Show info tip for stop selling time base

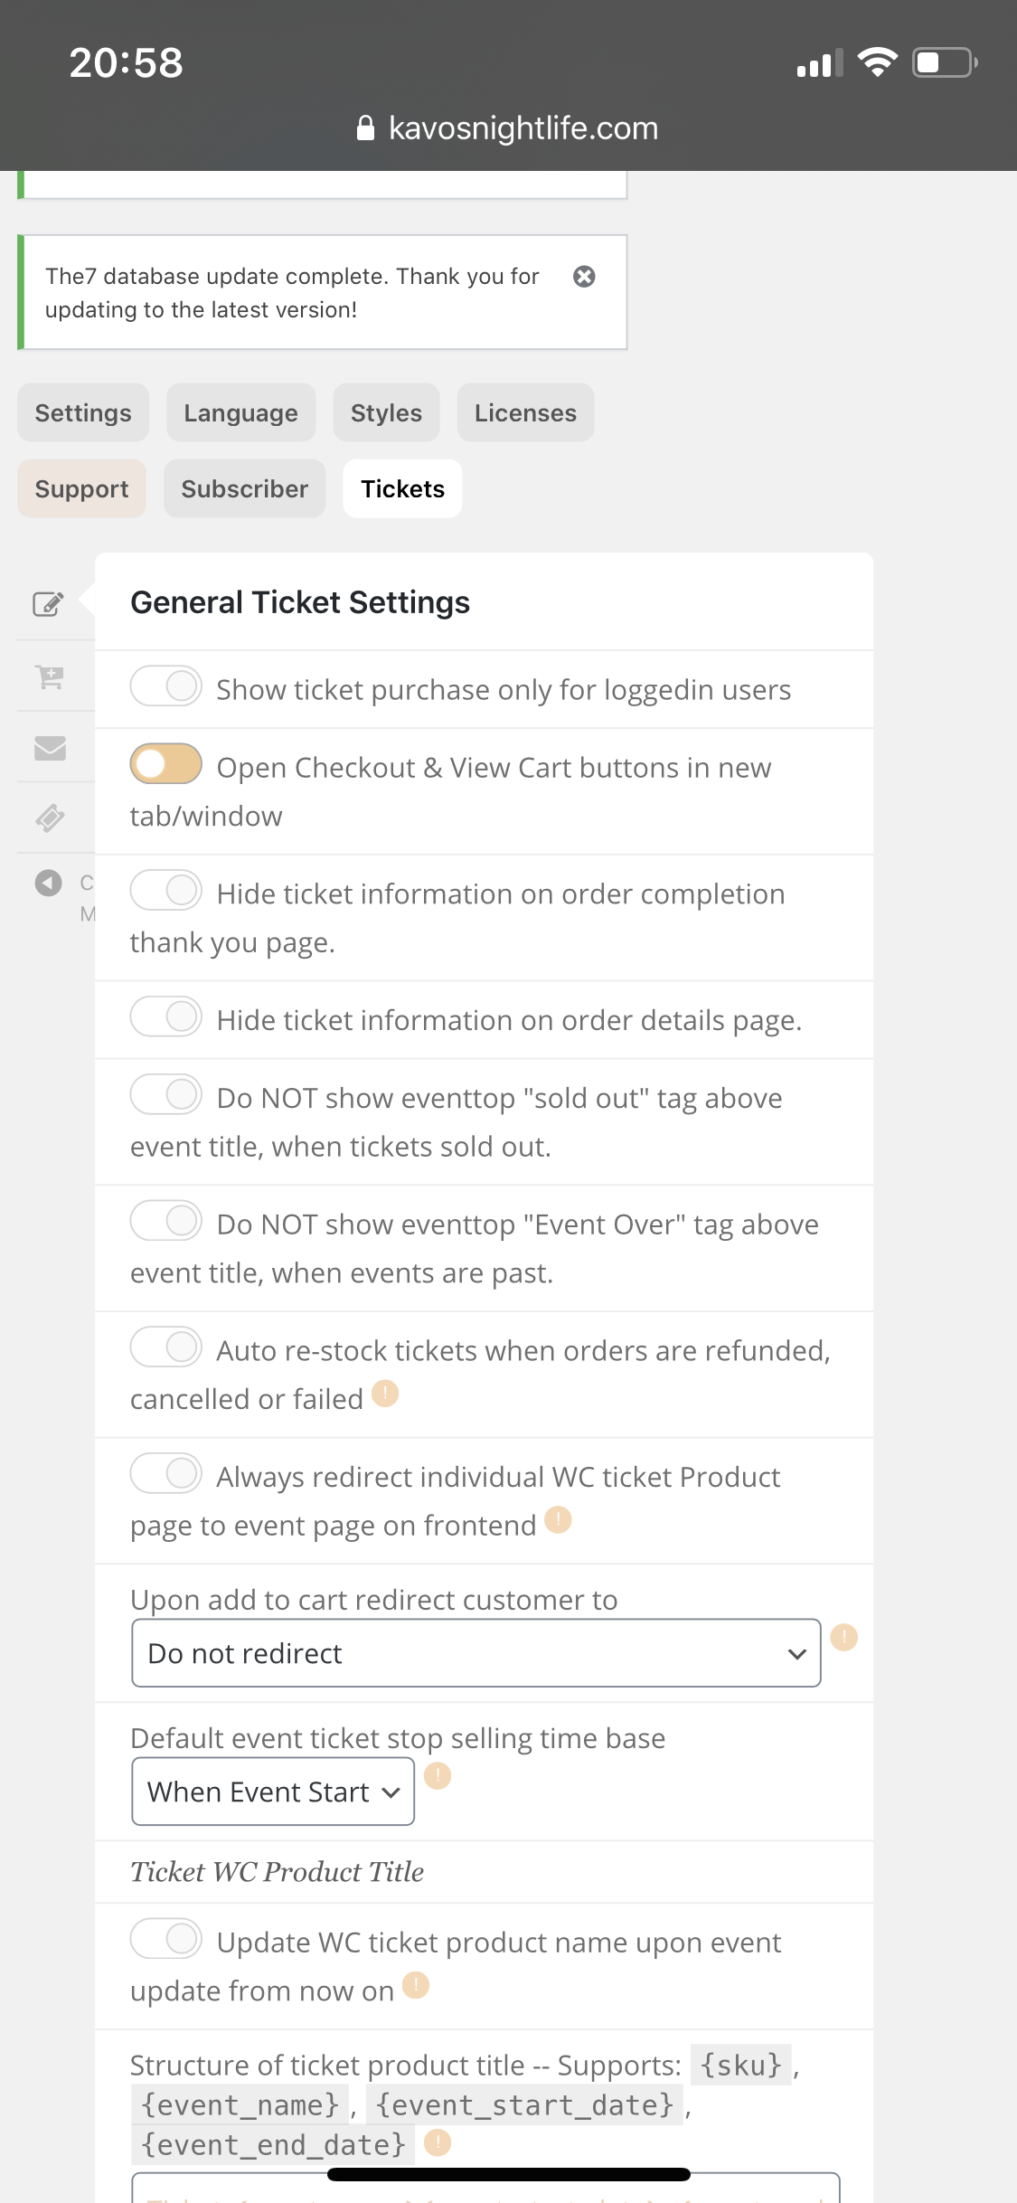tap(438, 1776)
